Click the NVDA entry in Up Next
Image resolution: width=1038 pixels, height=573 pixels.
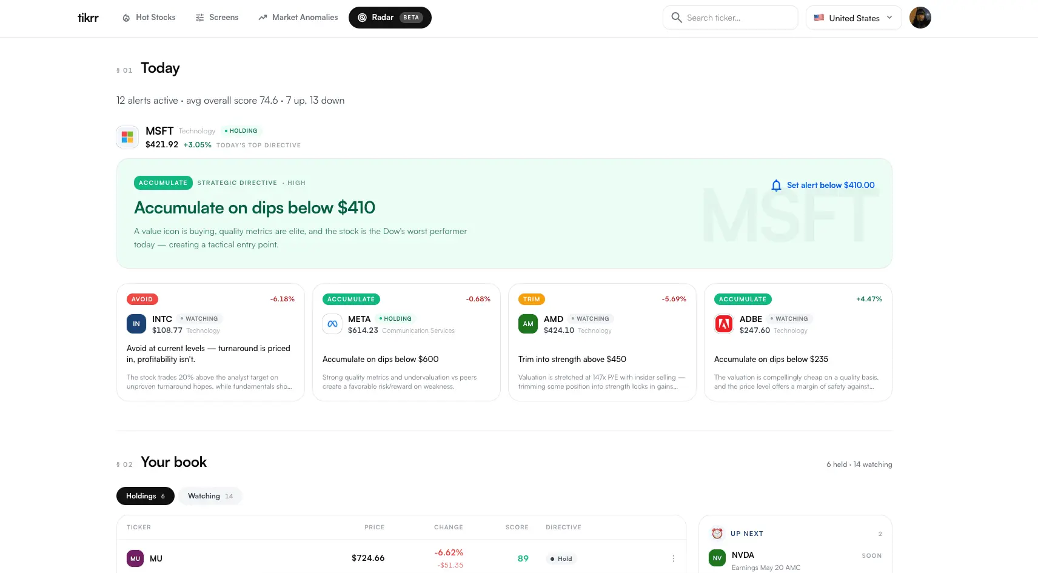pos(795,560)
